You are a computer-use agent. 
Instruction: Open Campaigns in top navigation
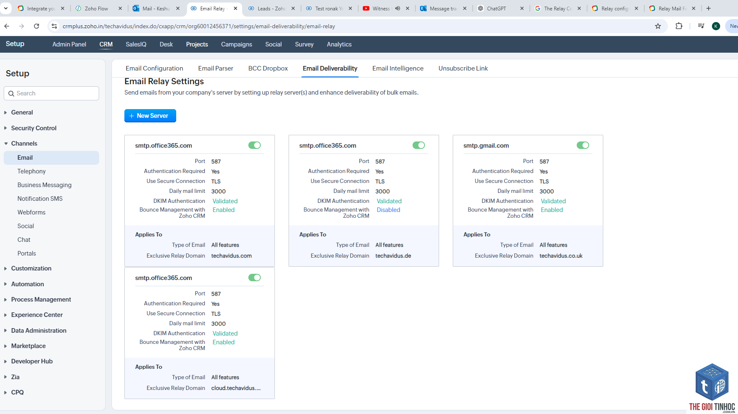tap(236, 44)
